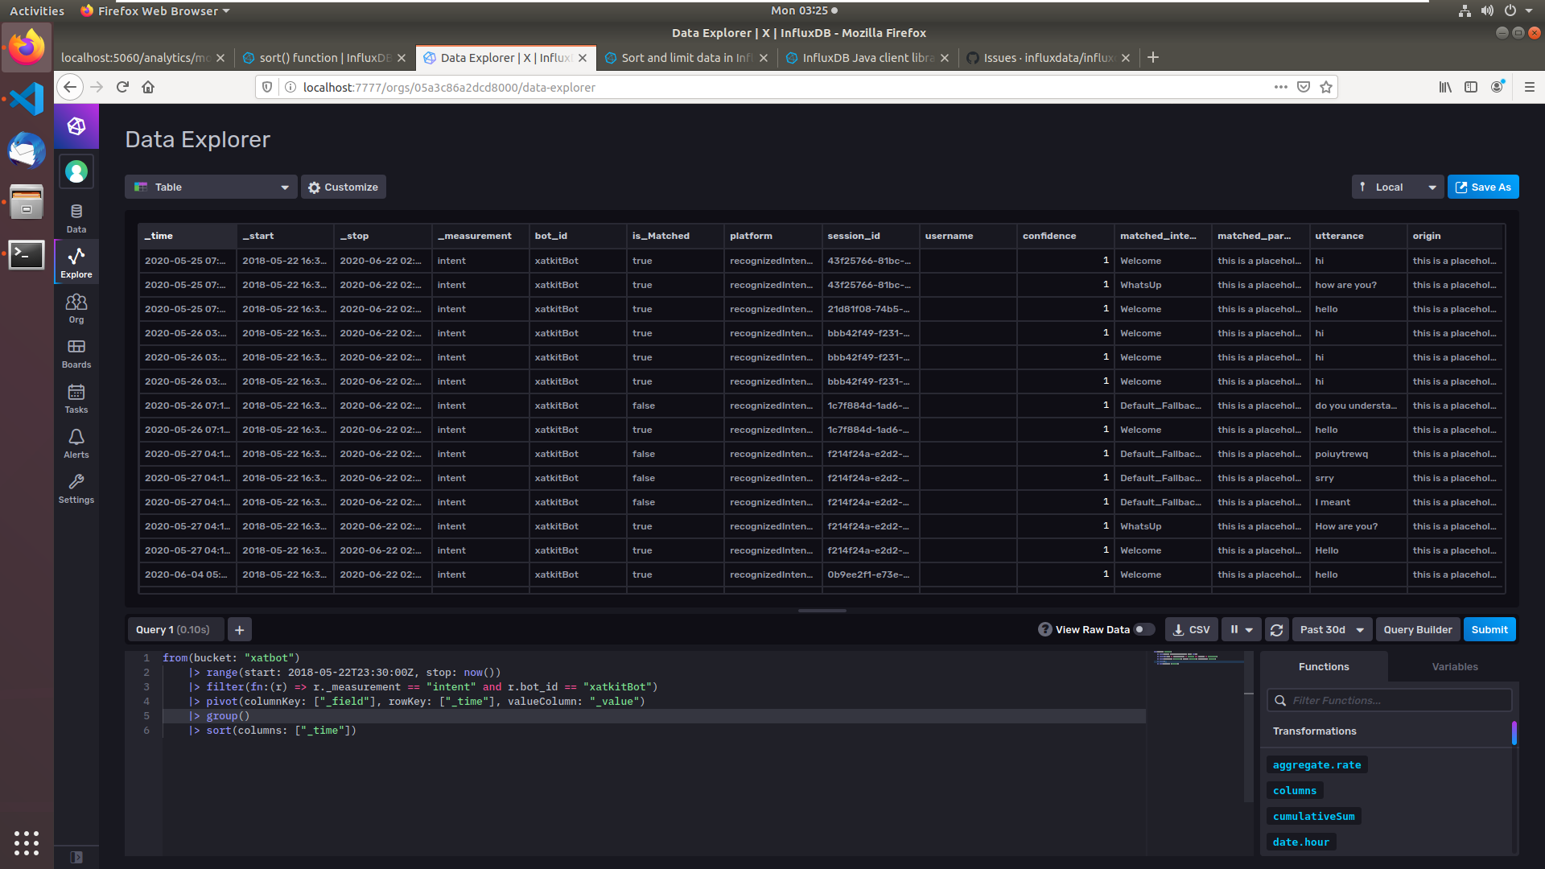This screenshot has height=869, width=1545.
Task: Click the utterance column header
Action: (1358, 236)
